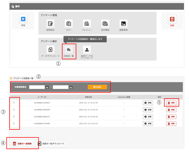Open the 回答者一覧 respondent list icon
Viewport: 189px width, 160px height.
pos(69,50)
